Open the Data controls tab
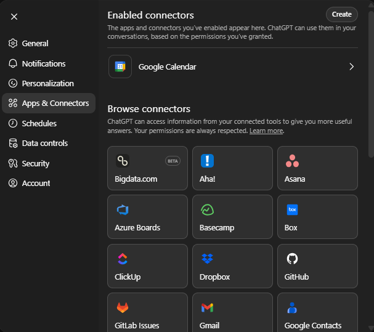The height and width of the screenshot is (332, 374). coord(49,143)
